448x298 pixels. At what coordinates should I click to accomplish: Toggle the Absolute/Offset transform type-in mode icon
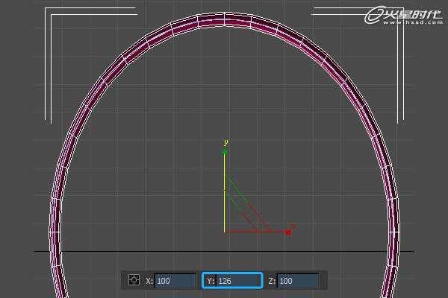pos(134,280)
